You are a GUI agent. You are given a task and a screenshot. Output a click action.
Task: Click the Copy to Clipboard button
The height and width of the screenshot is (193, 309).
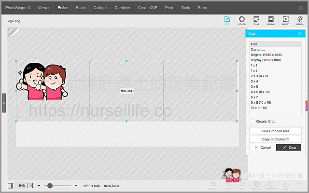[275, 139]
